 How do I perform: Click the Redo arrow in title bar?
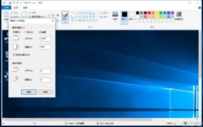coord(18,3)
